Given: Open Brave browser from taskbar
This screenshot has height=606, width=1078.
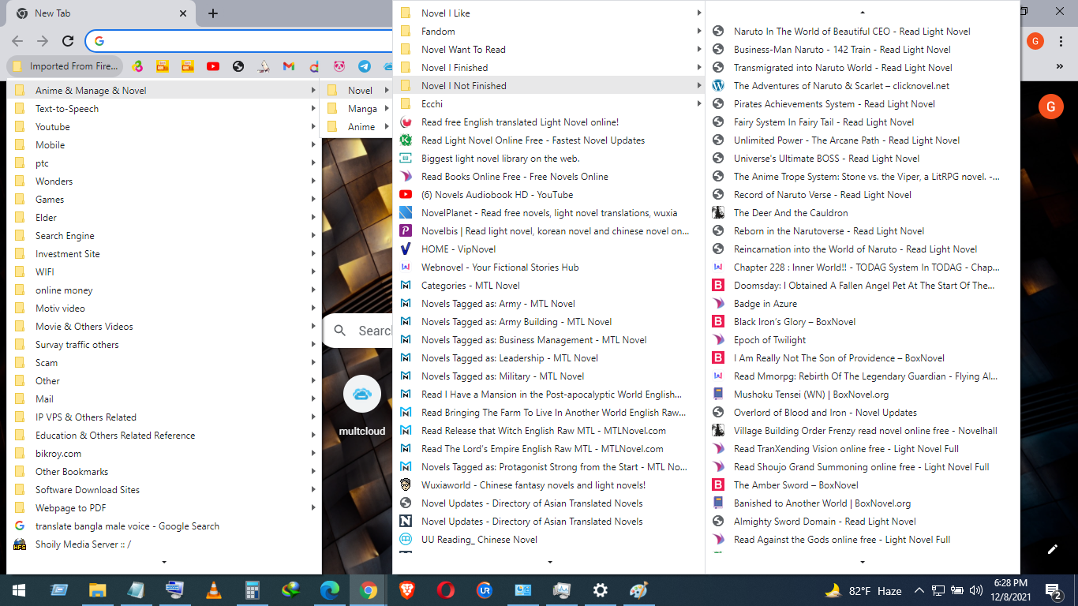Looking at the screenshot, I should [x=407, y=590].
